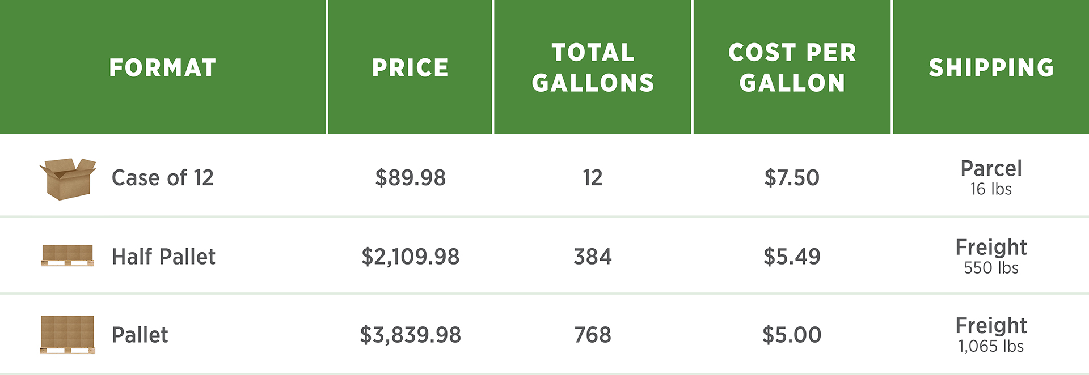Click the 384 total gallons value
The height and width of the screenshot is (375, 1089).
[593, 257]
